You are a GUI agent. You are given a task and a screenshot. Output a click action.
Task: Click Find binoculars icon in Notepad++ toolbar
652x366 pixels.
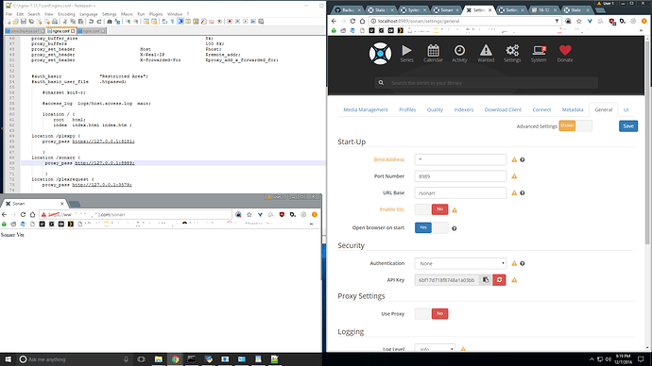pos(110,22)
